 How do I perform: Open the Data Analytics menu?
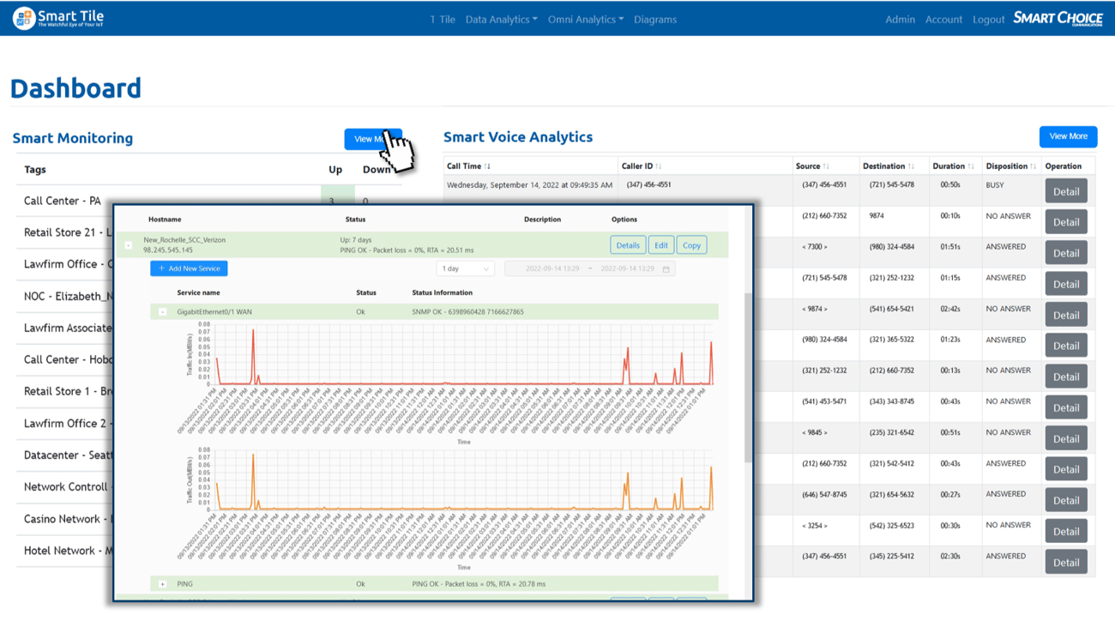(501, 19)
